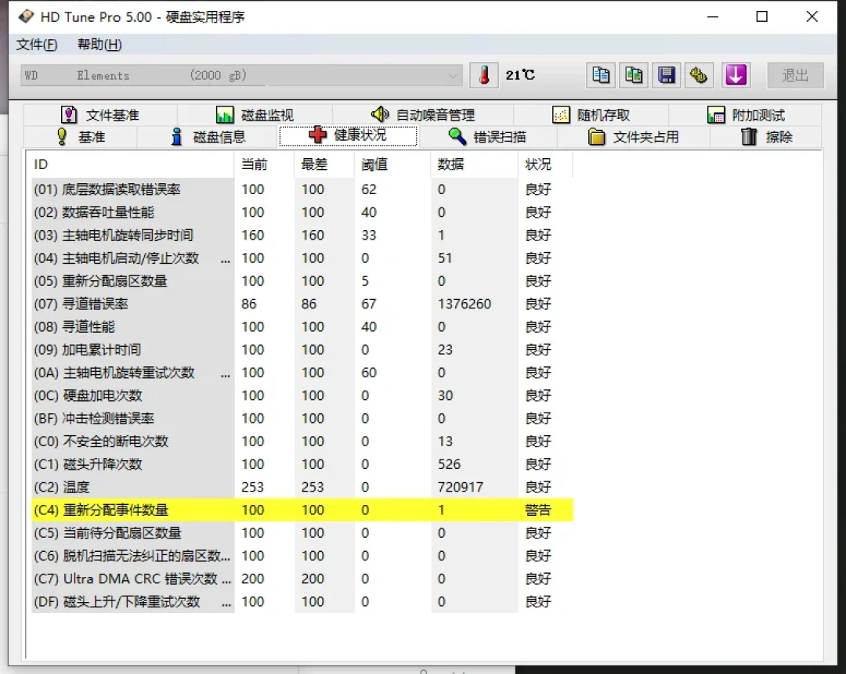Click the save floppy disk icon

pos(667,75)
